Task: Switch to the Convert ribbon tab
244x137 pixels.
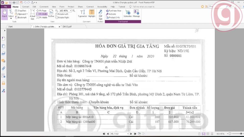Action: pyautogui.click(x=26, y=7)
